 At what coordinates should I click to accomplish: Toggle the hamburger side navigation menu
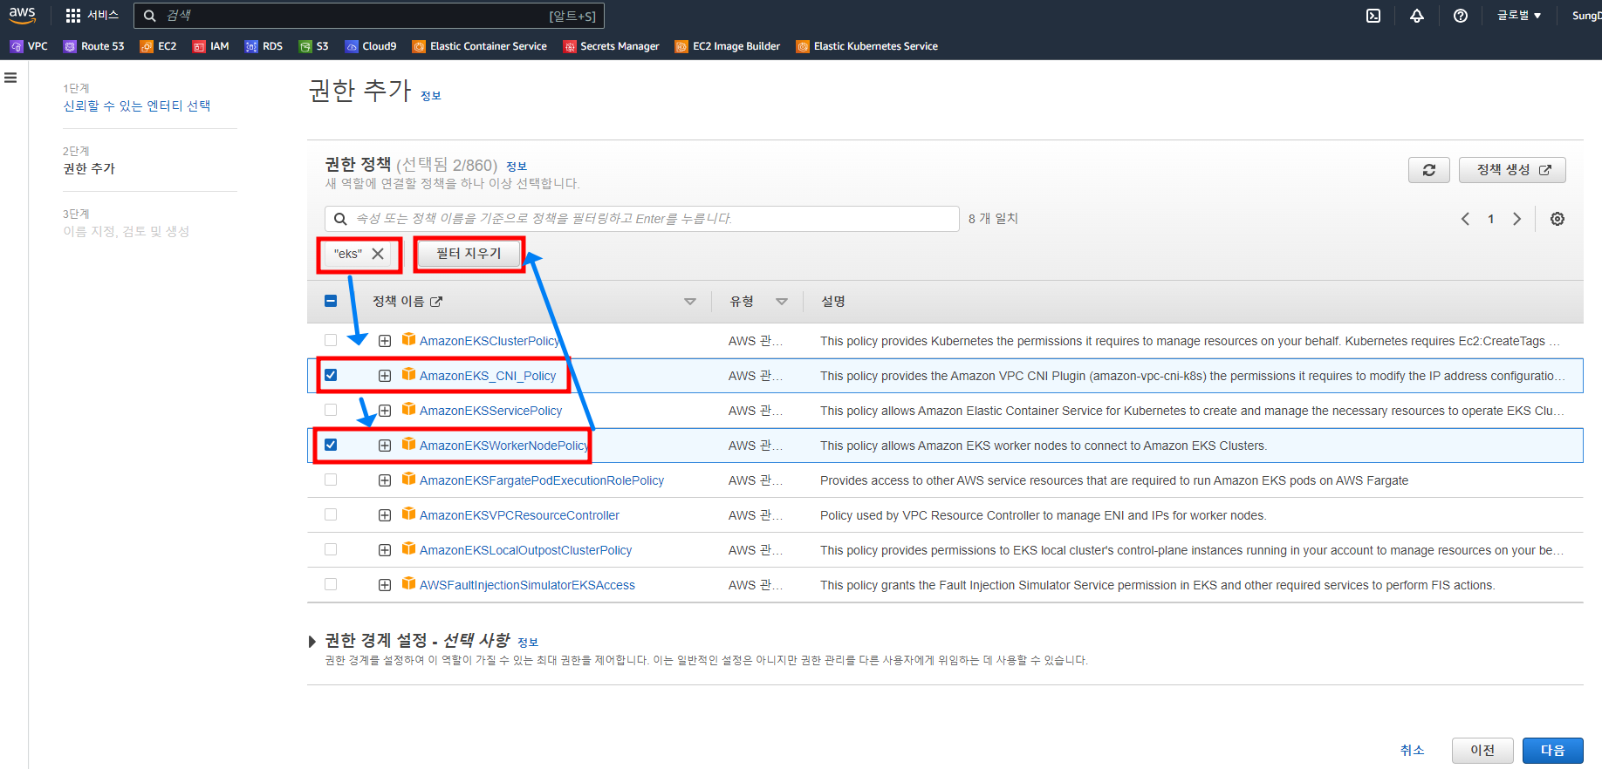tap(10, 78)
